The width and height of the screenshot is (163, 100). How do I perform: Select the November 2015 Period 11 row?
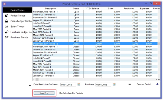pyautogui.click(x=95, y=12)
